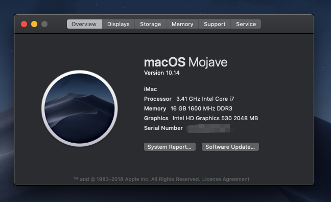331x202 pixels.
Task: Click the Processor label
Action: [x=158, y=99]
